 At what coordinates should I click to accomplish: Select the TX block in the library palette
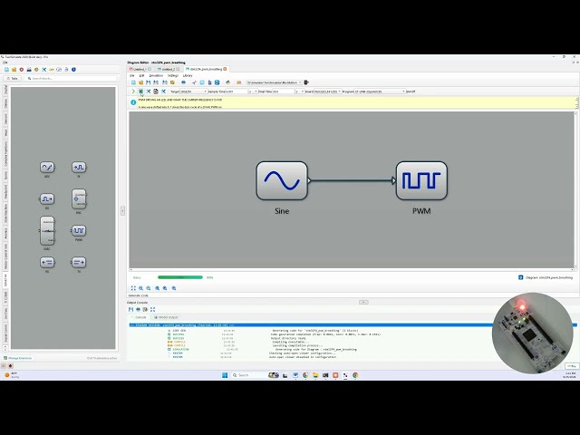79,262
